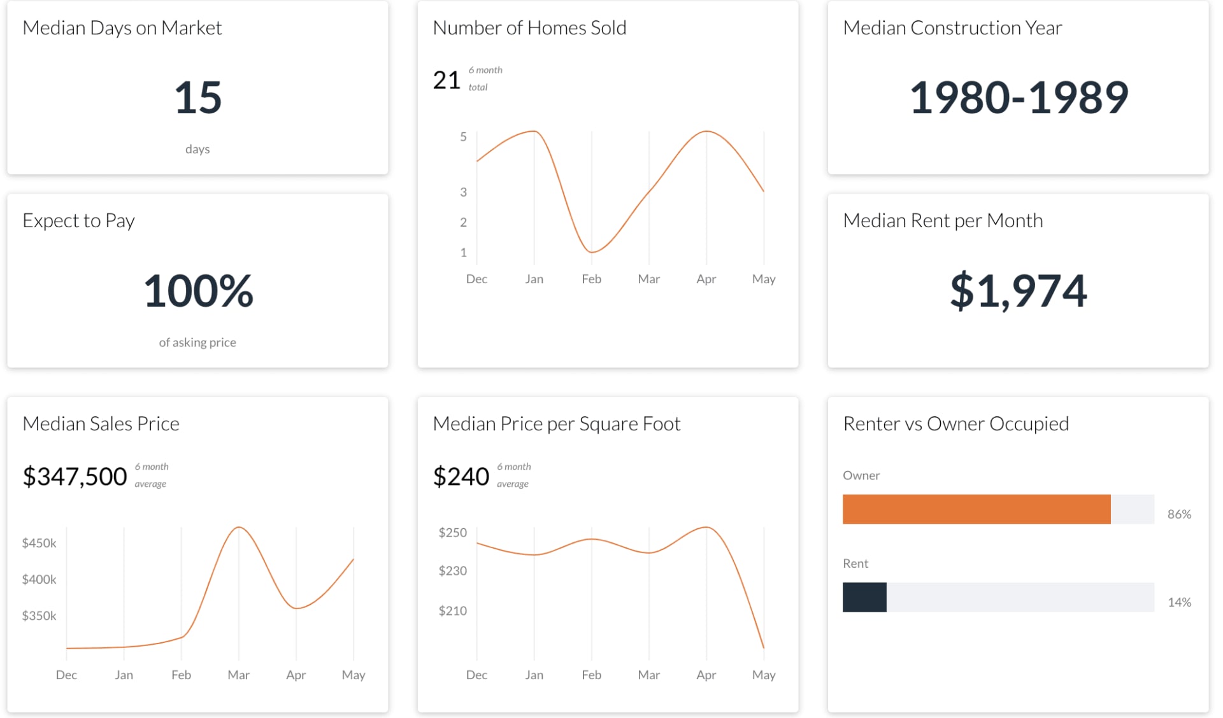This screenshot has height=718, width=1223.
Task: Click the Renter vs Owner Occupied heading
Action: coord(955,424)
